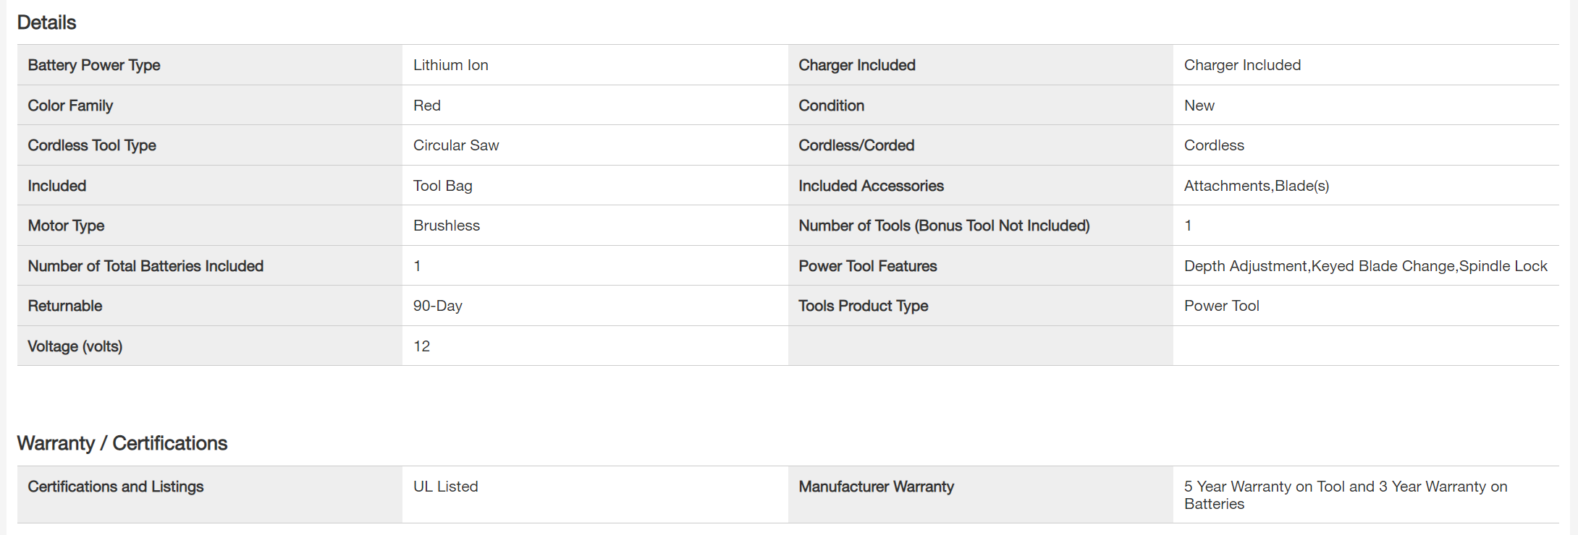1578x535 pixels.
Task: Click Number of Tools (Bonus Tool Not Included)
Action: coord(944,226)
